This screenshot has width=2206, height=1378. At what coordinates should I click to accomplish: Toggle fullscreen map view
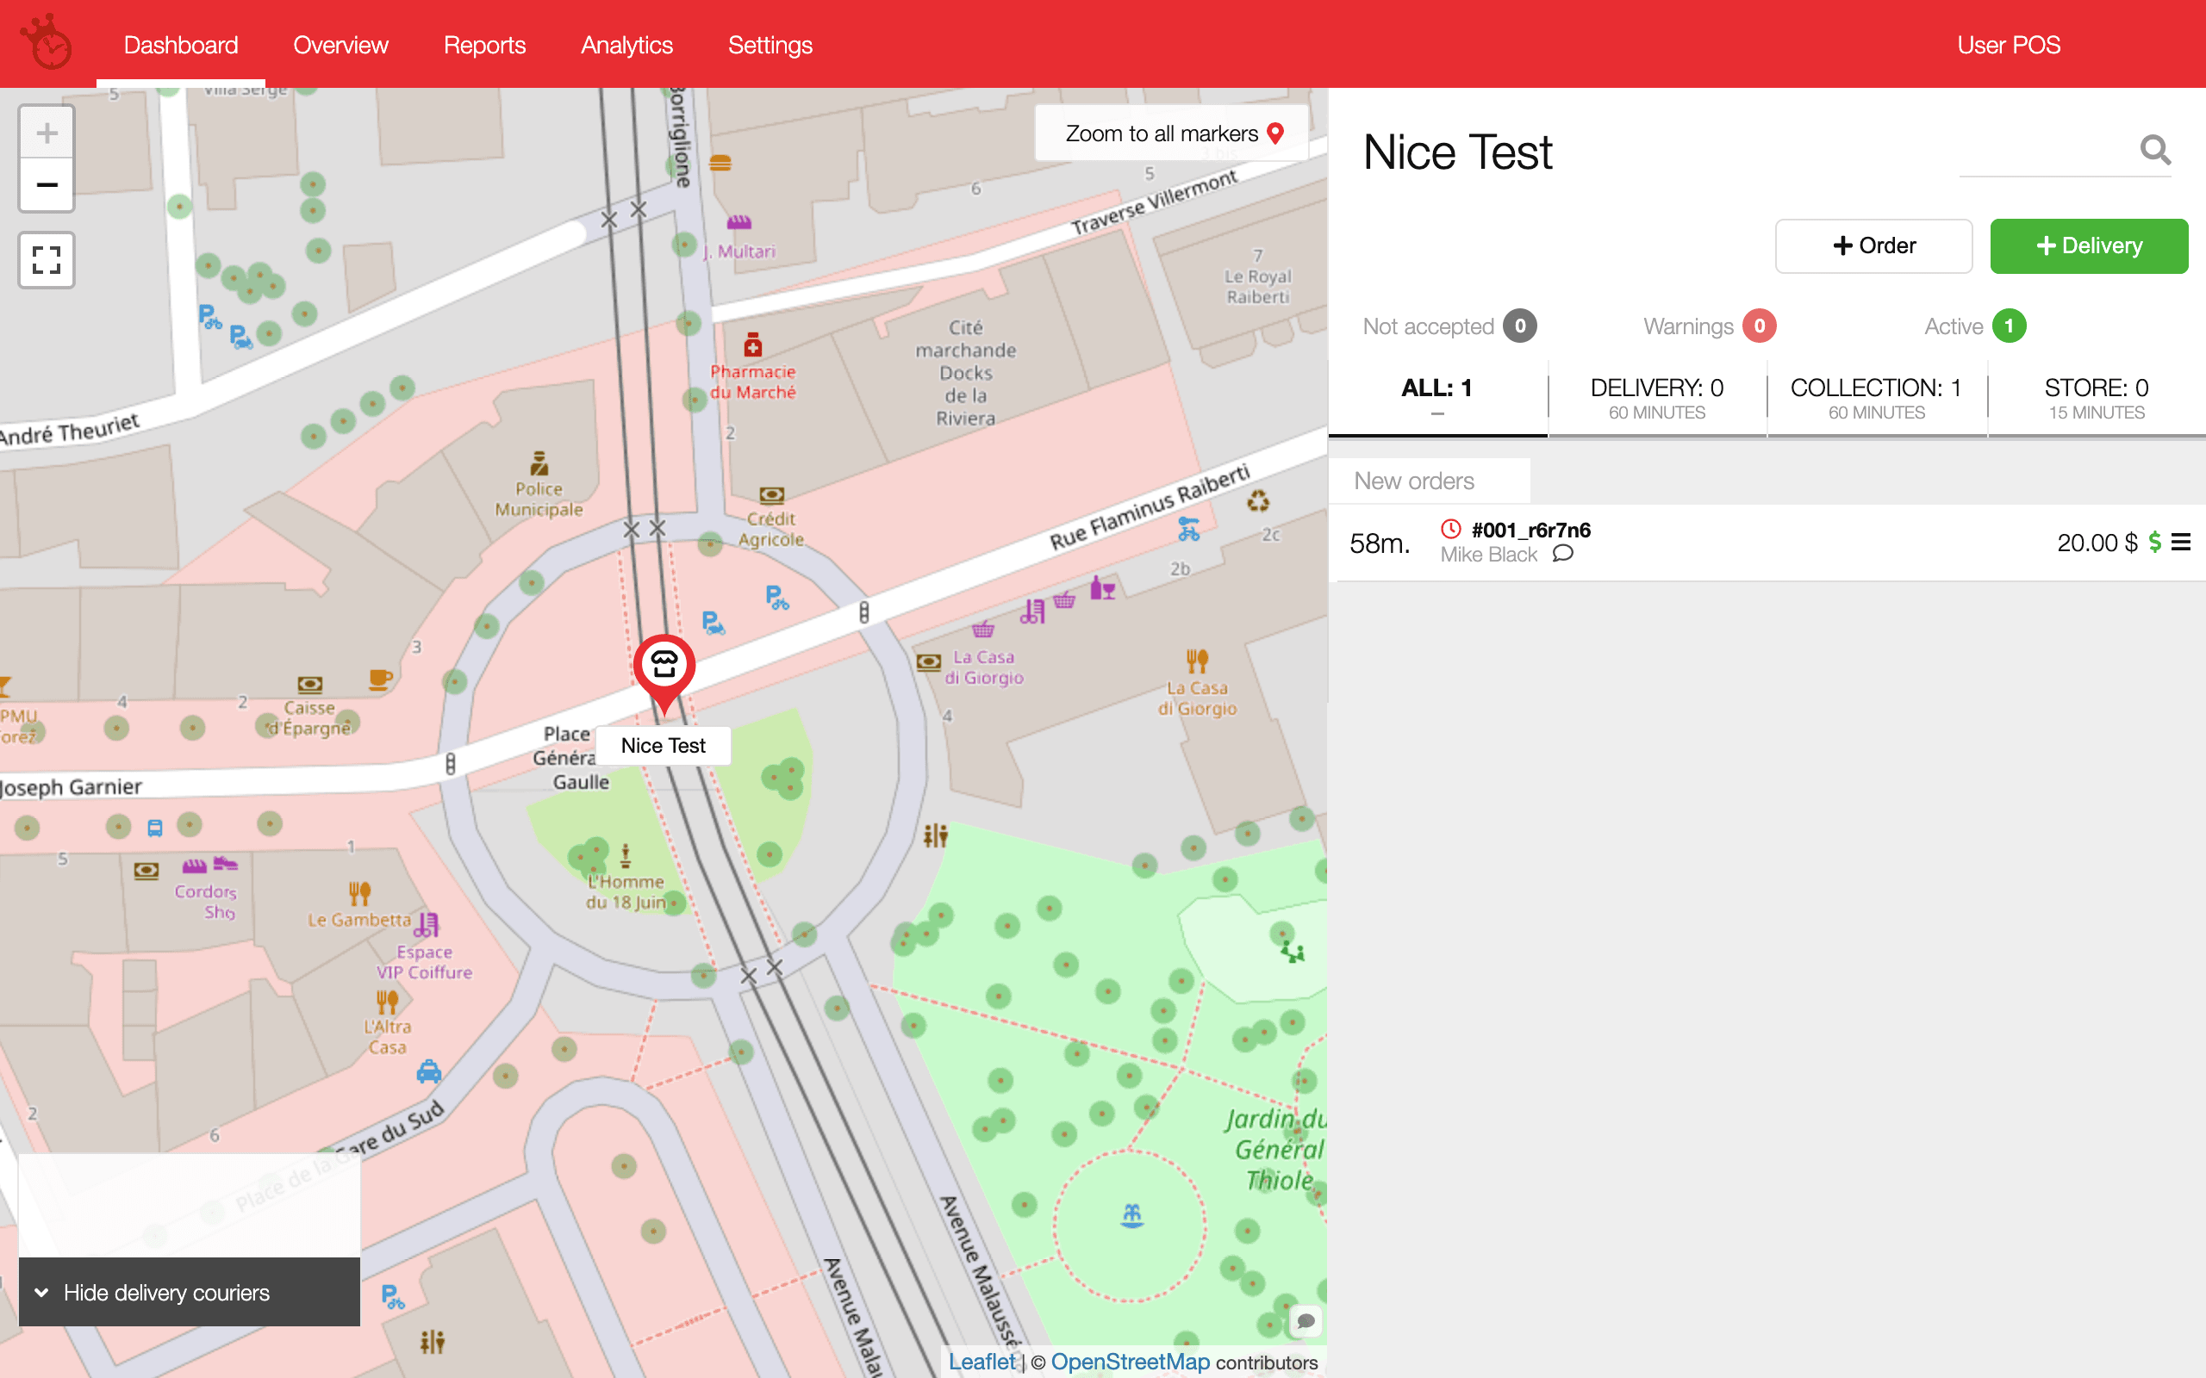click(47, 260)
